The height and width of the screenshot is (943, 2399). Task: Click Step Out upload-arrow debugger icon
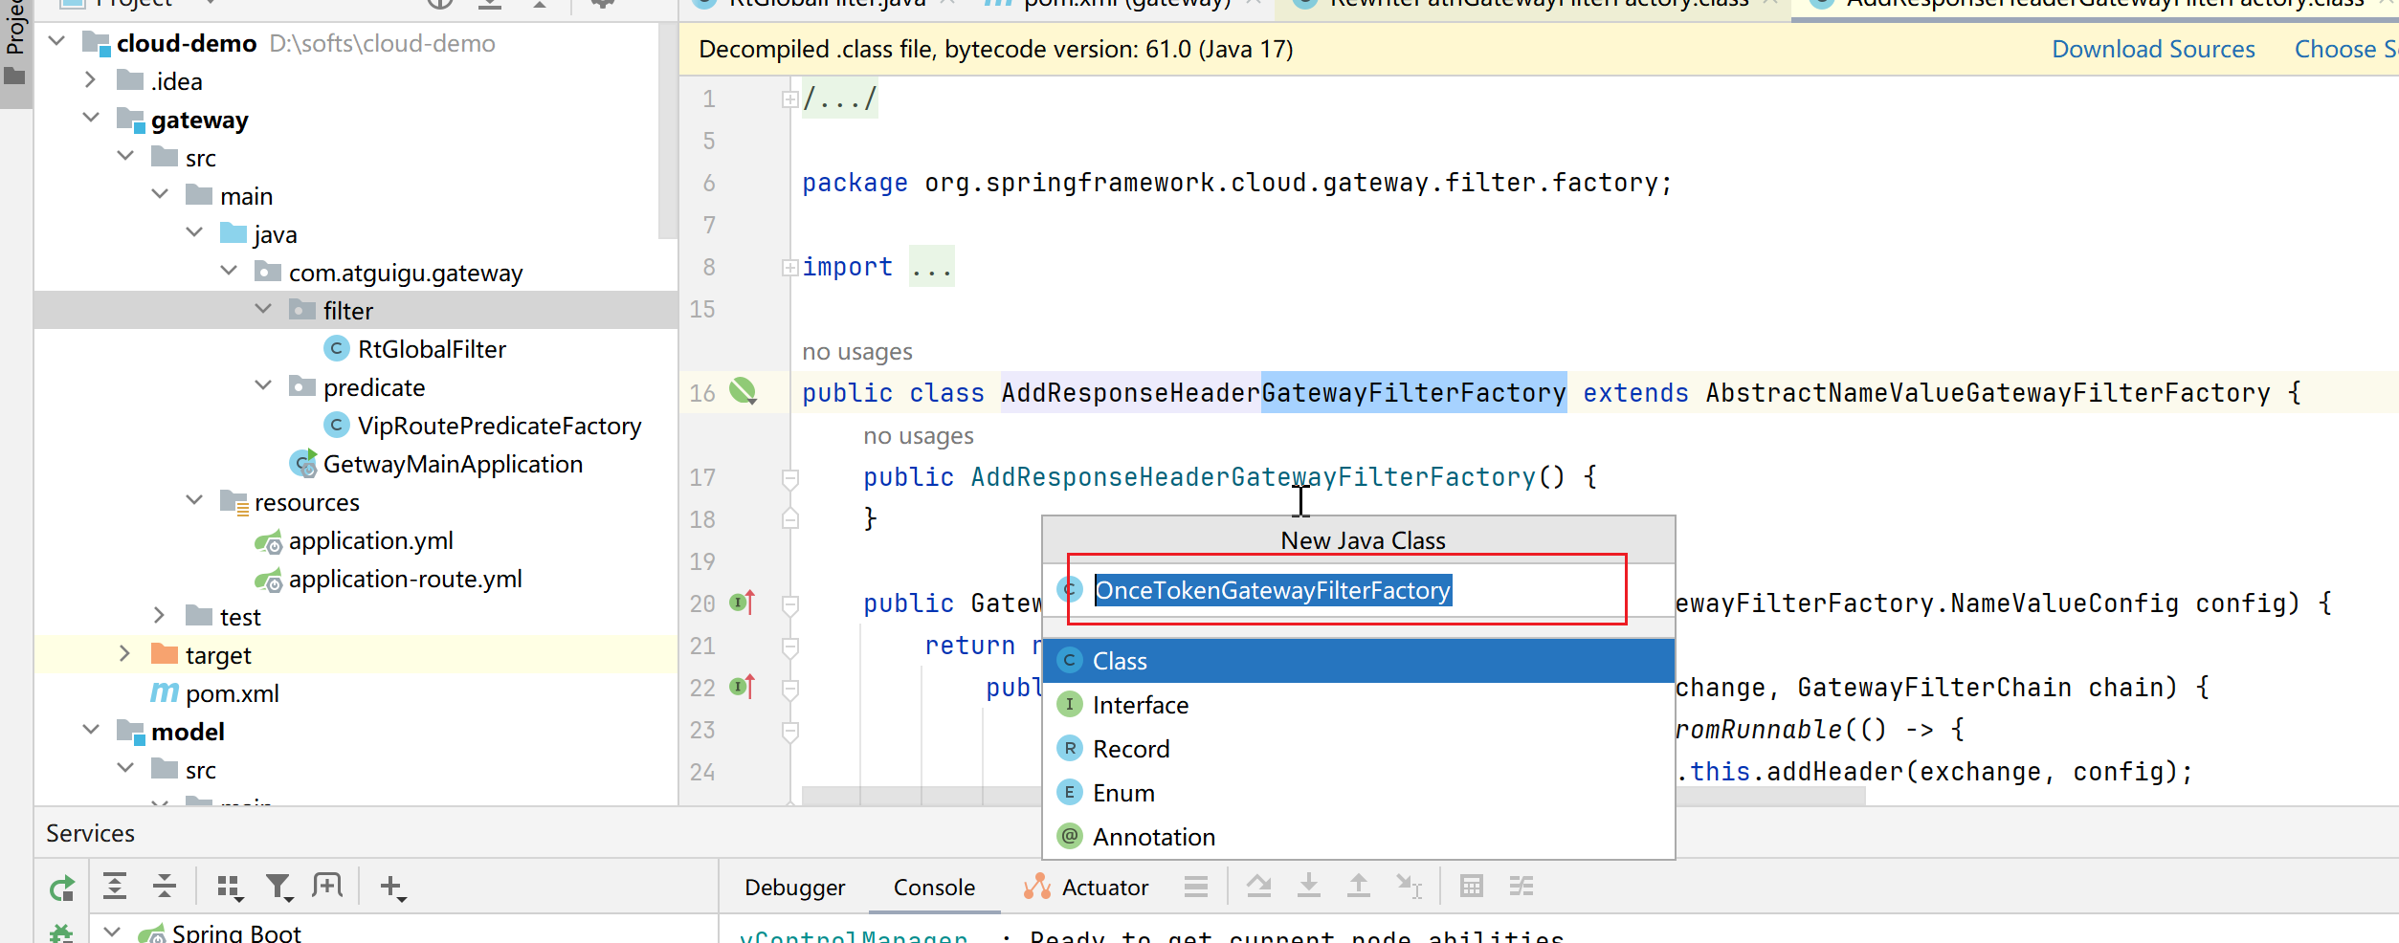click(1359, 887)
